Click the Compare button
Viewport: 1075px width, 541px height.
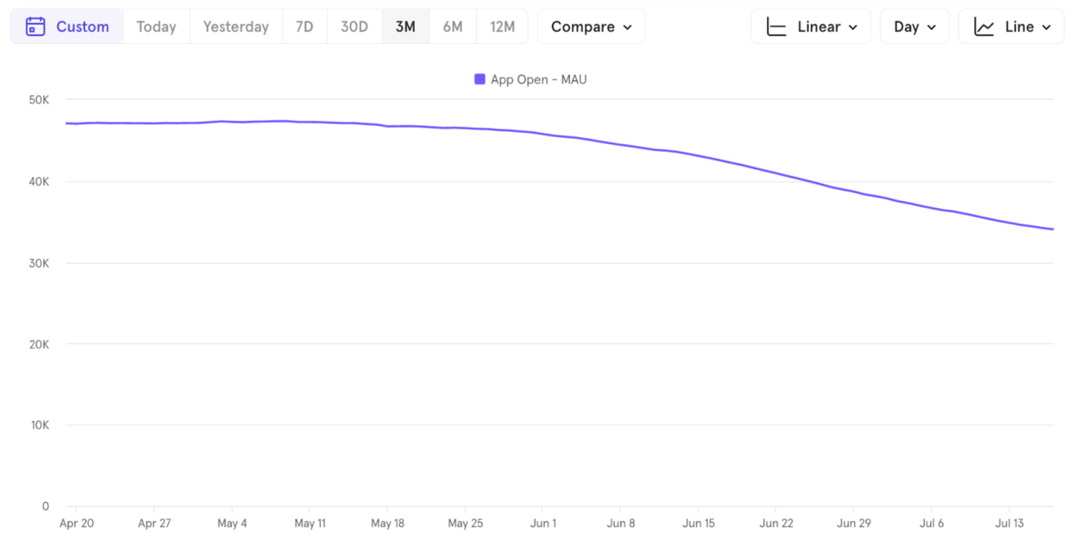591,26
